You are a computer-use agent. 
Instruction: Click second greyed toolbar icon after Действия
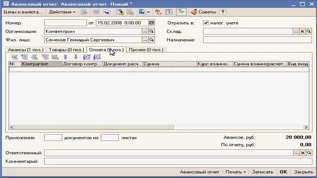[x=96, y=12]
